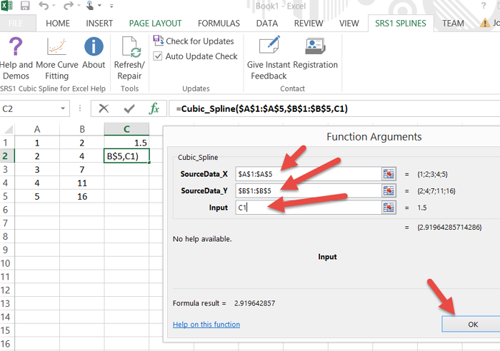Screen dimensions: 500x351
Task: Select column C header
Action: pyautogui.click(x=126, y=129)
